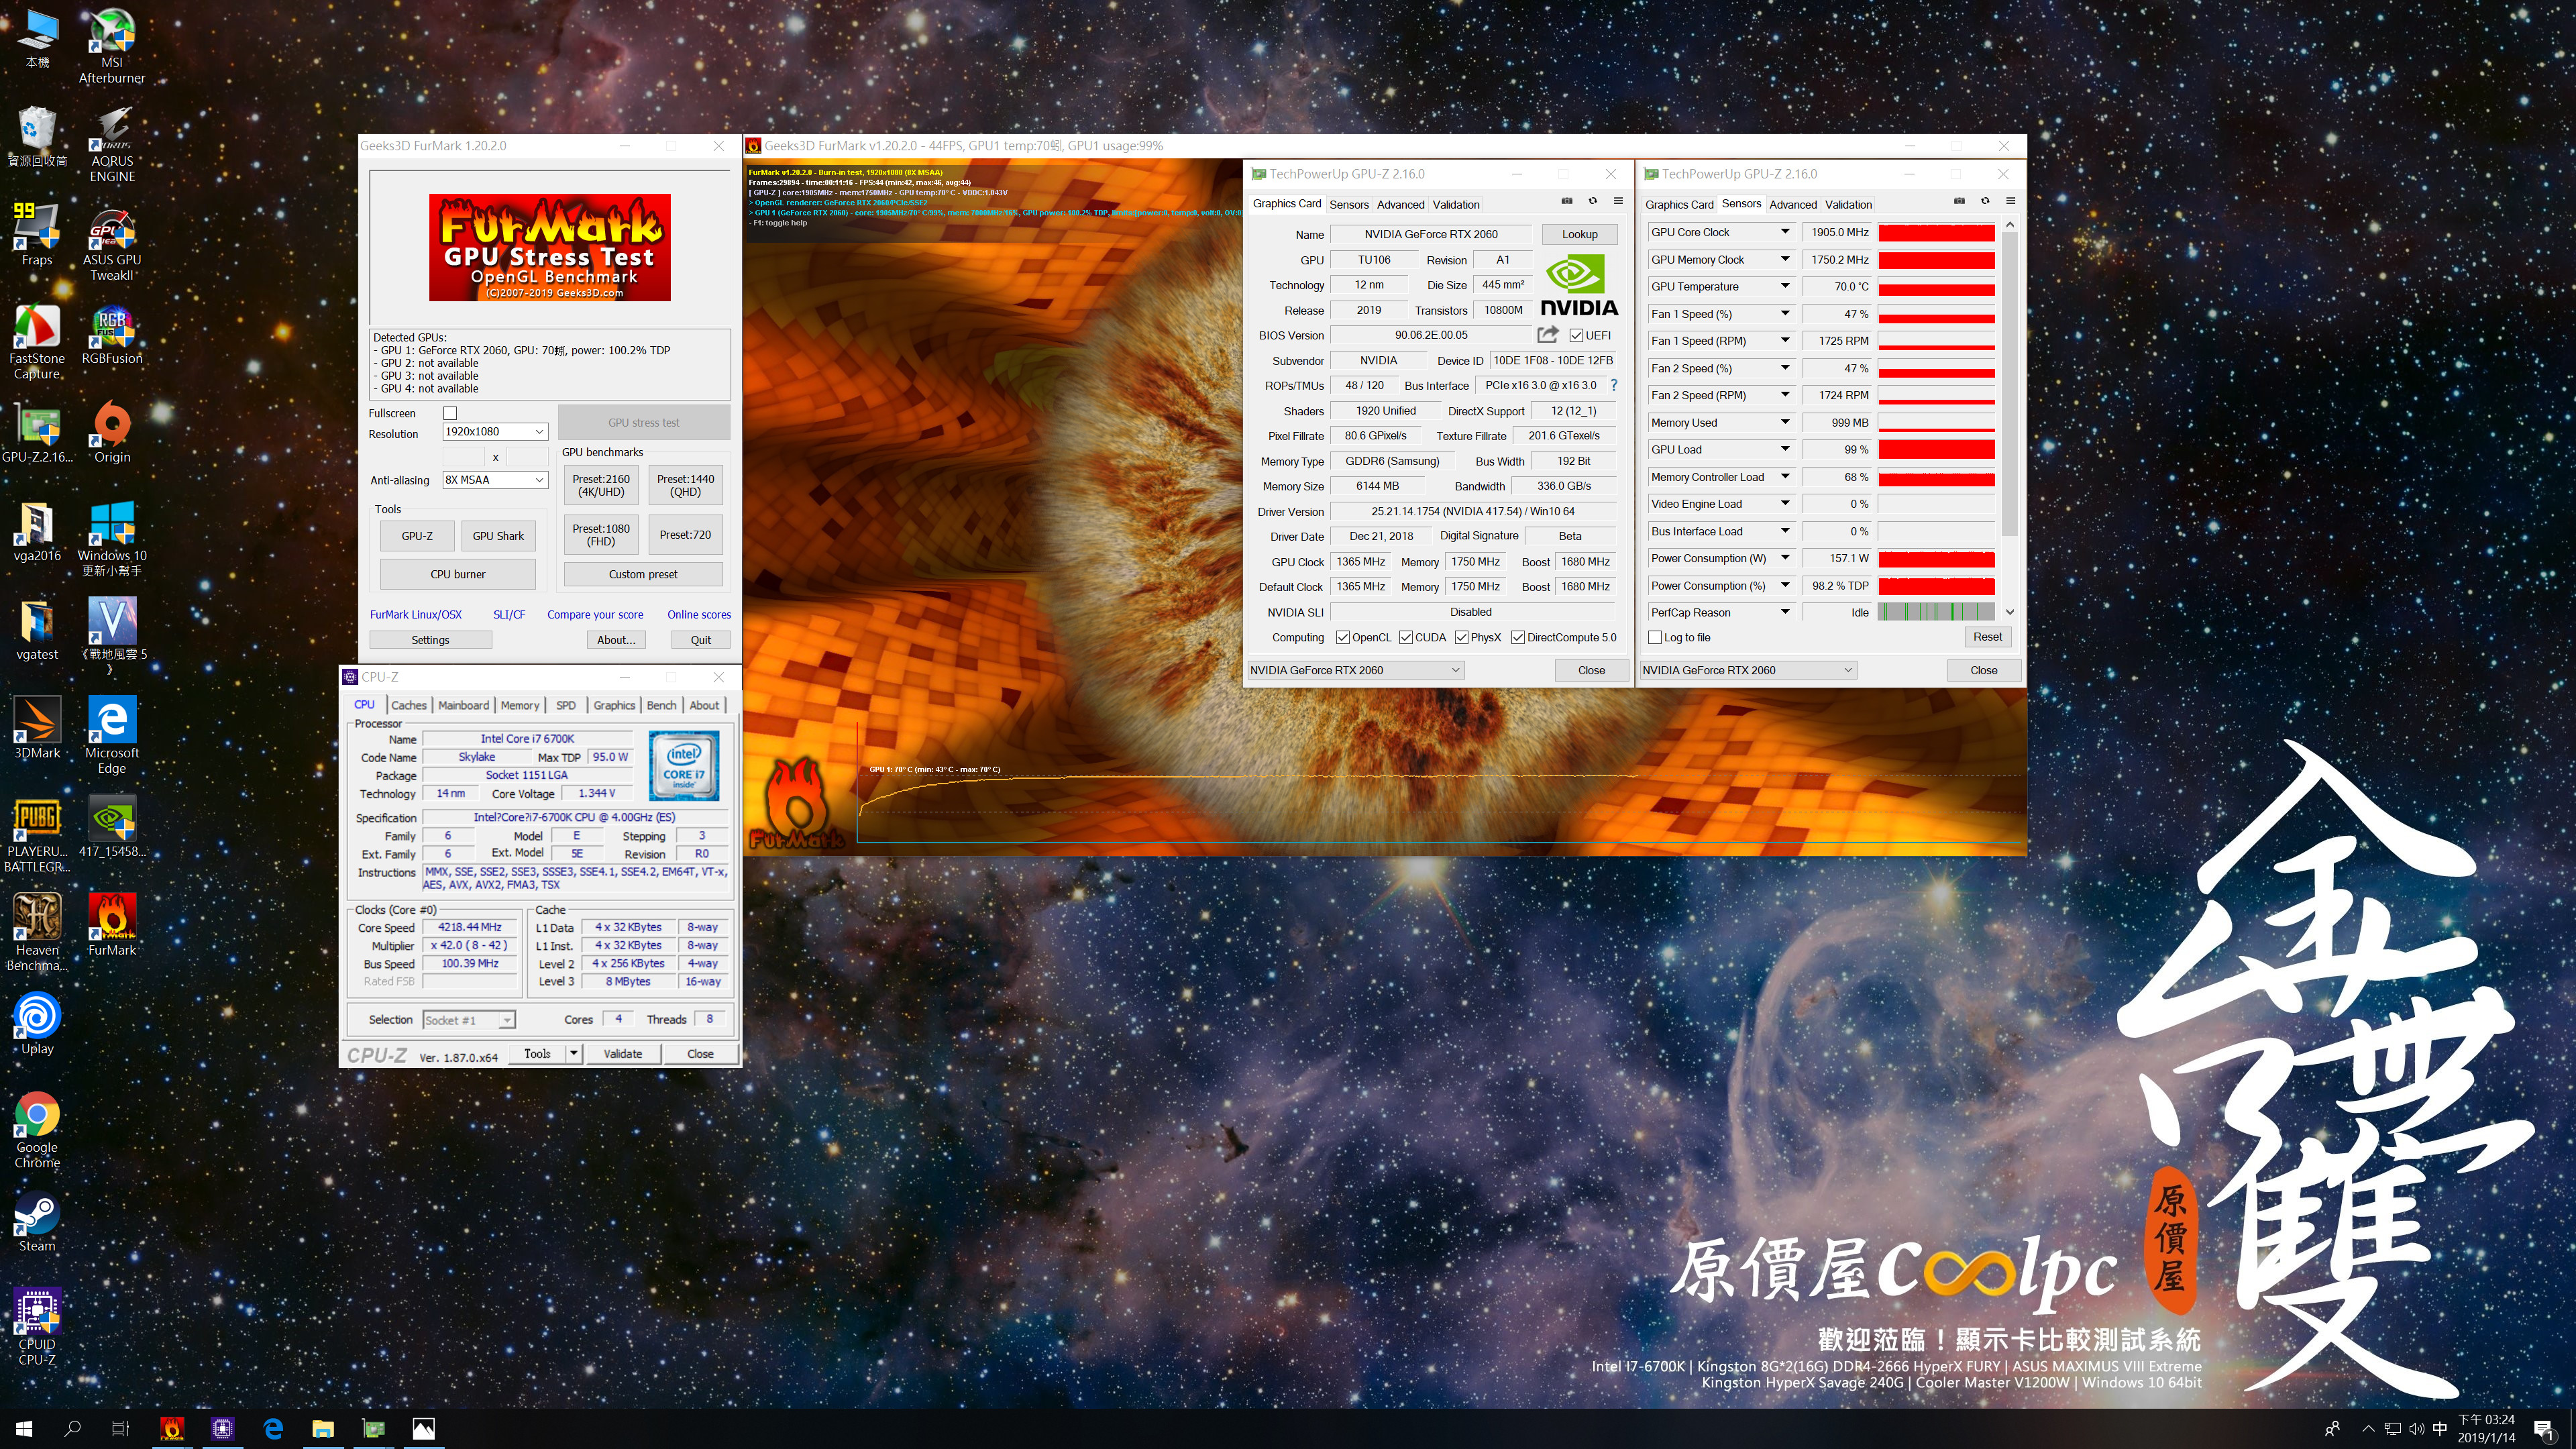Open Google Chrome desktop icon
Image resolution: width=2576 pixels, height=1449 pixels.
37,1130
